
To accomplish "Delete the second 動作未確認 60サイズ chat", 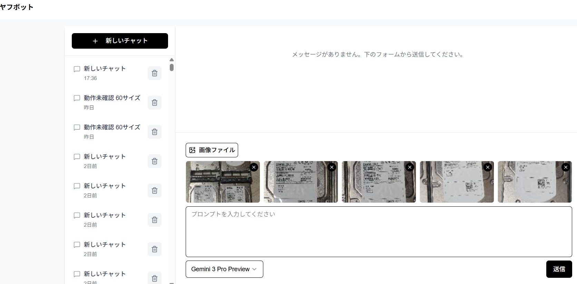I will click(155, 132).
